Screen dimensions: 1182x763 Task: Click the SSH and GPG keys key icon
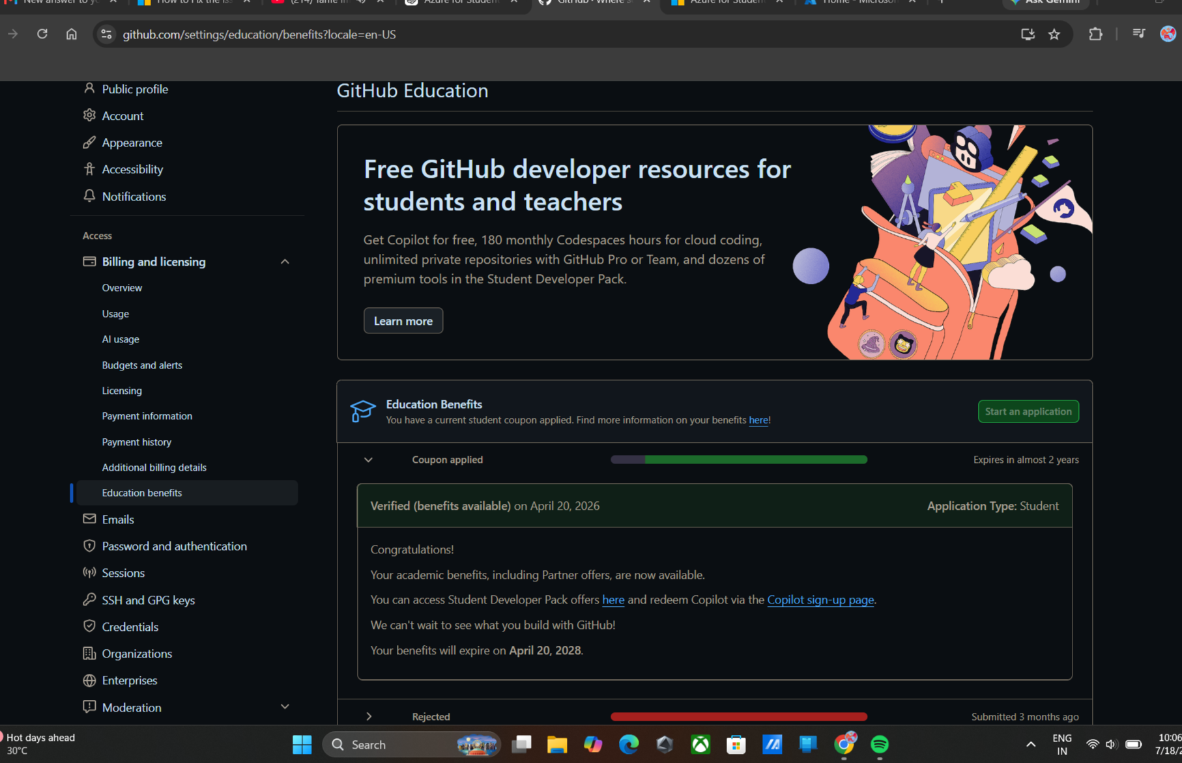coord(89,600)
